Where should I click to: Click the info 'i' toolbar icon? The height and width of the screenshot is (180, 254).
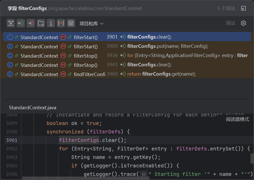(x=51, y=23)
